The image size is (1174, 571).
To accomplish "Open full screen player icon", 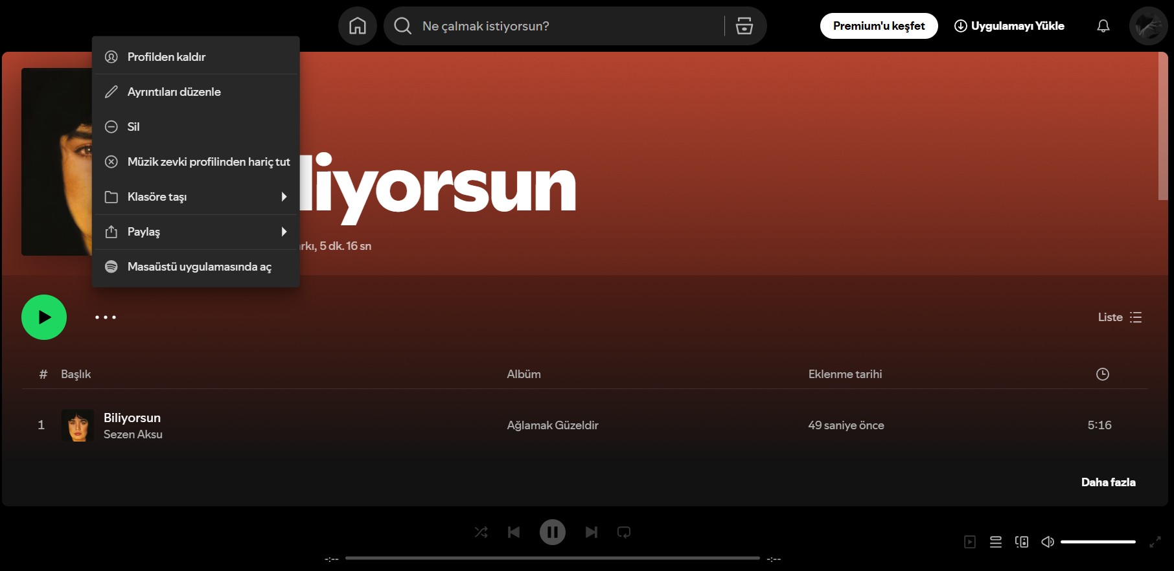I will [1155, 542].
